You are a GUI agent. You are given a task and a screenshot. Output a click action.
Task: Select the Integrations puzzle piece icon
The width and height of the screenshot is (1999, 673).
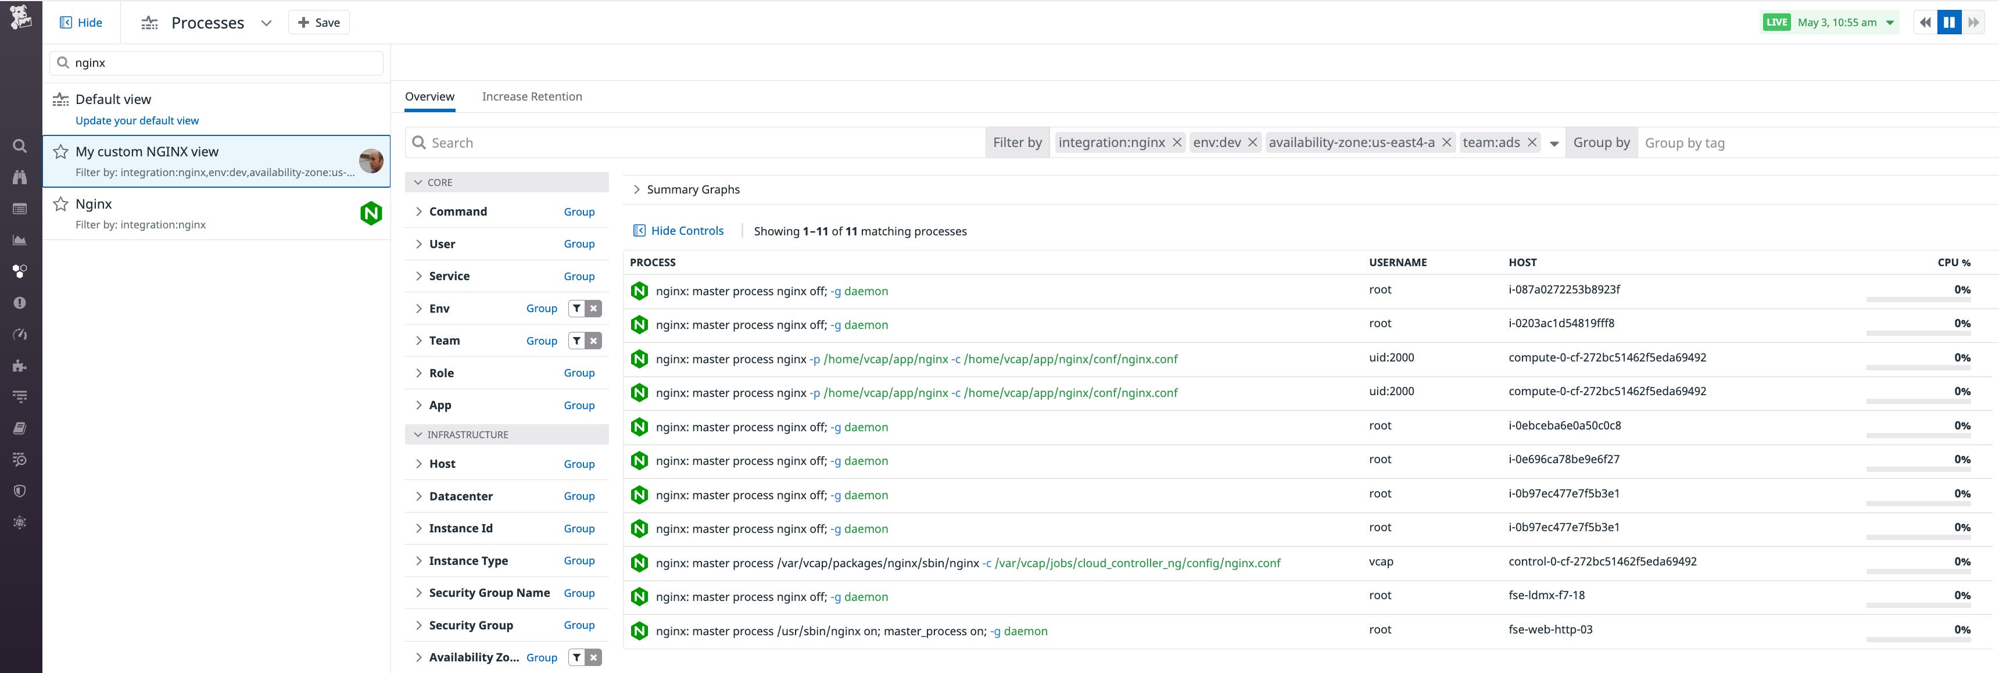click(19, 365)
